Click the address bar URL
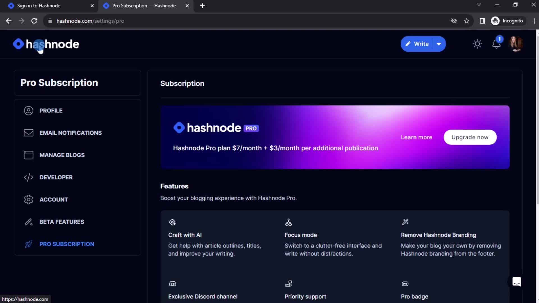 click(x=90, y=21)
